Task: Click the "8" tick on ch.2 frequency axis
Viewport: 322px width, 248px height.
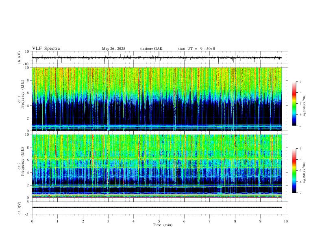Action: click(x=28, y=148)
